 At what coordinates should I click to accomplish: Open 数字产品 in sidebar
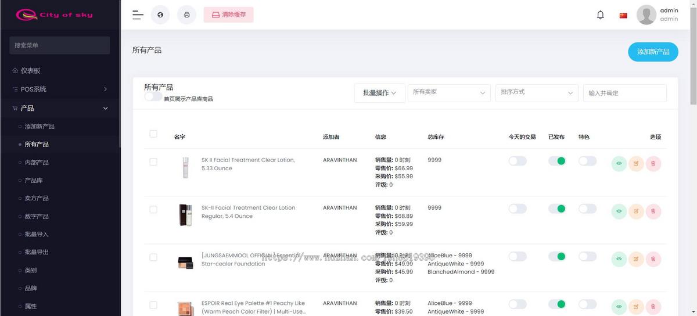pos(37,216)
